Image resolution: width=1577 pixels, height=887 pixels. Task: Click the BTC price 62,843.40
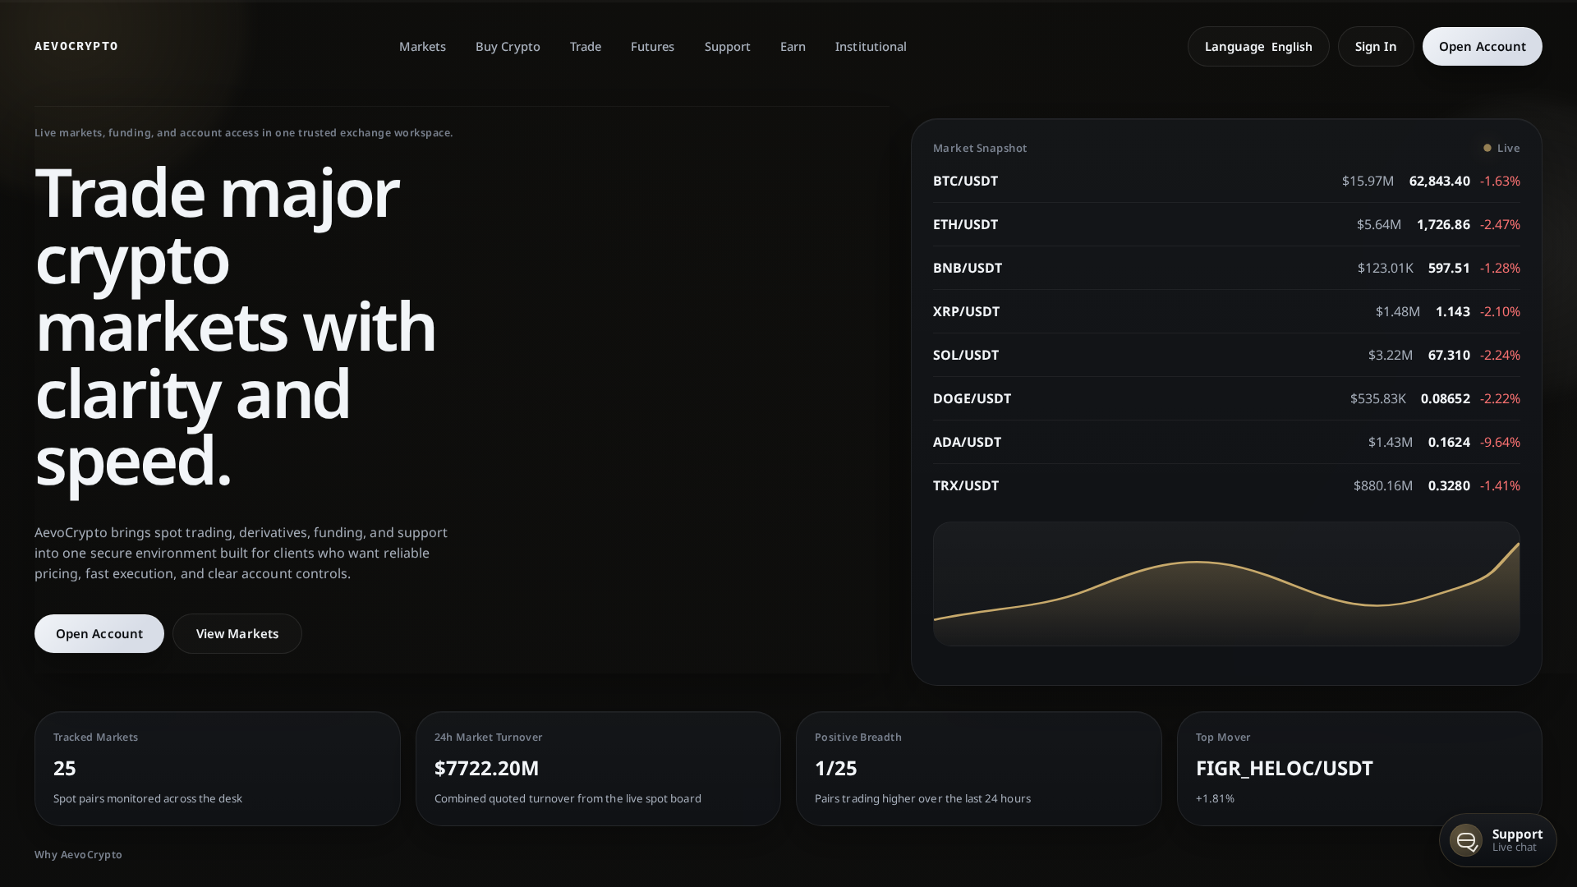click(x=1439, y=181)
